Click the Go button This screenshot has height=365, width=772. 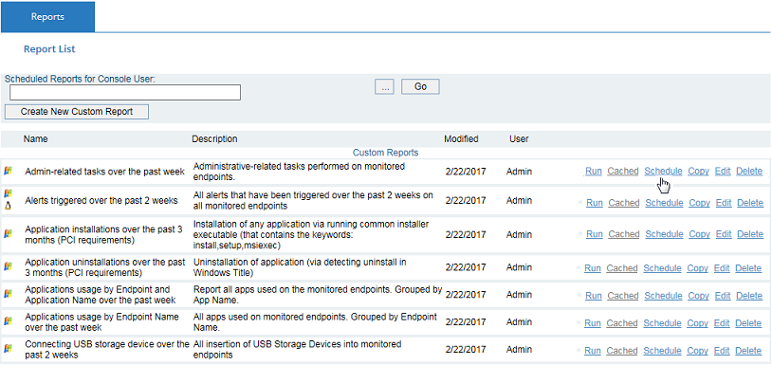(x=420, y=86)
